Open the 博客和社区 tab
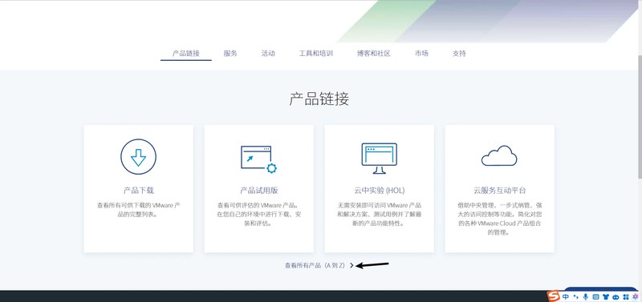This screenshot has width=642, height=302. (x=374, y=54)
